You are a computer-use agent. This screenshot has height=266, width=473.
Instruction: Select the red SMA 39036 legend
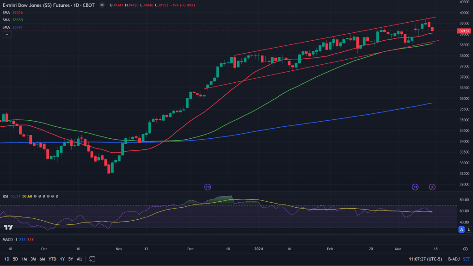(x=13, y=12)
